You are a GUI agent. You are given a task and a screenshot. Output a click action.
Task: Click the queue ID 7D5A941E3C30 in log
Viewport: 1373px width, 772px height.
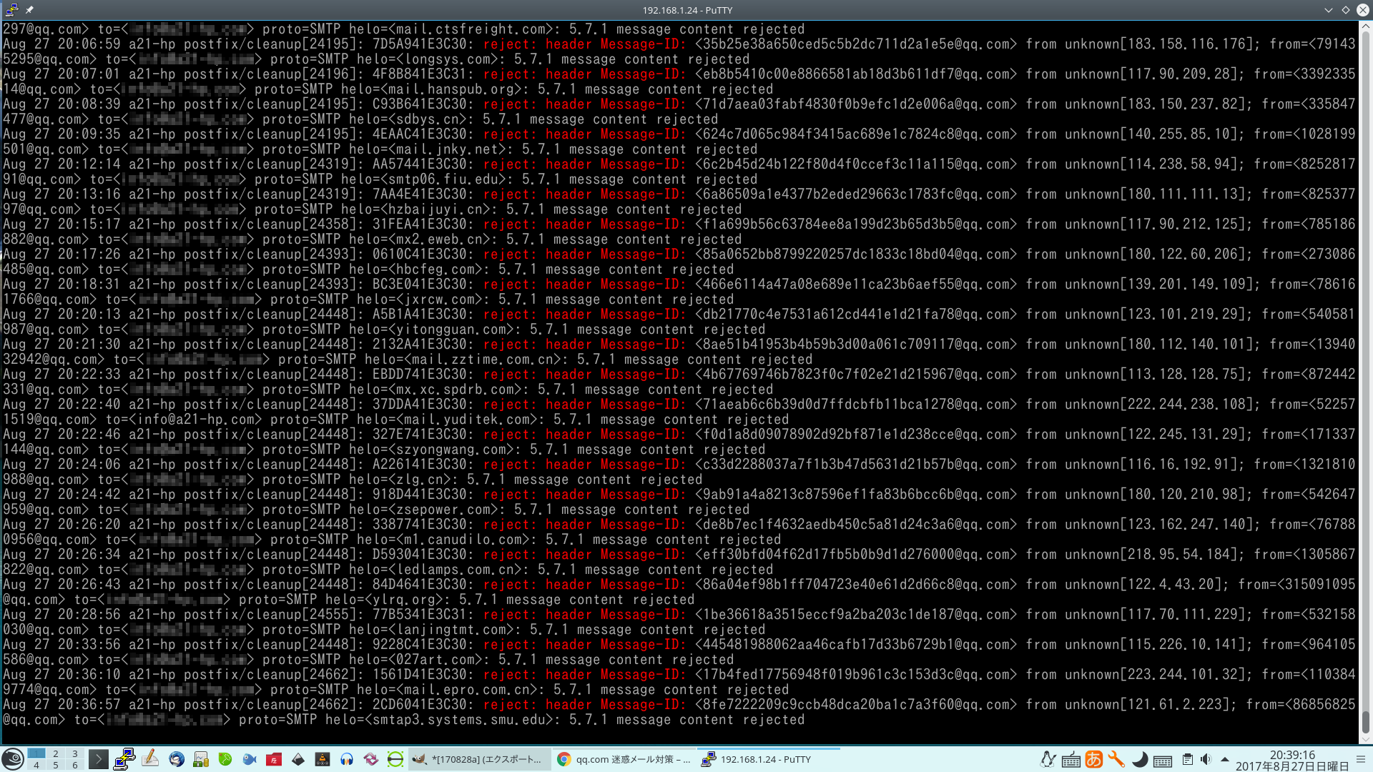click(x=420, y=44)
